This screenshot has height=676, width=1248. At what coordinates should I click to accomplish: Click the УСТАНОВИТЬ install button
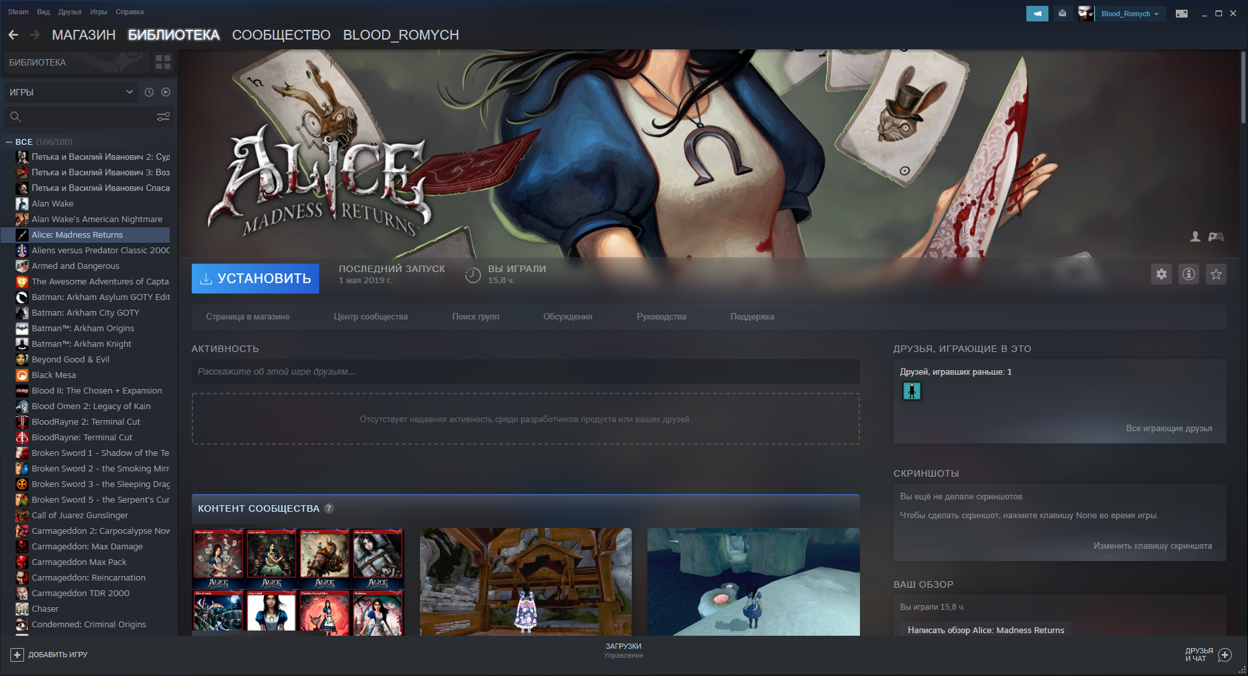[255, 279]
